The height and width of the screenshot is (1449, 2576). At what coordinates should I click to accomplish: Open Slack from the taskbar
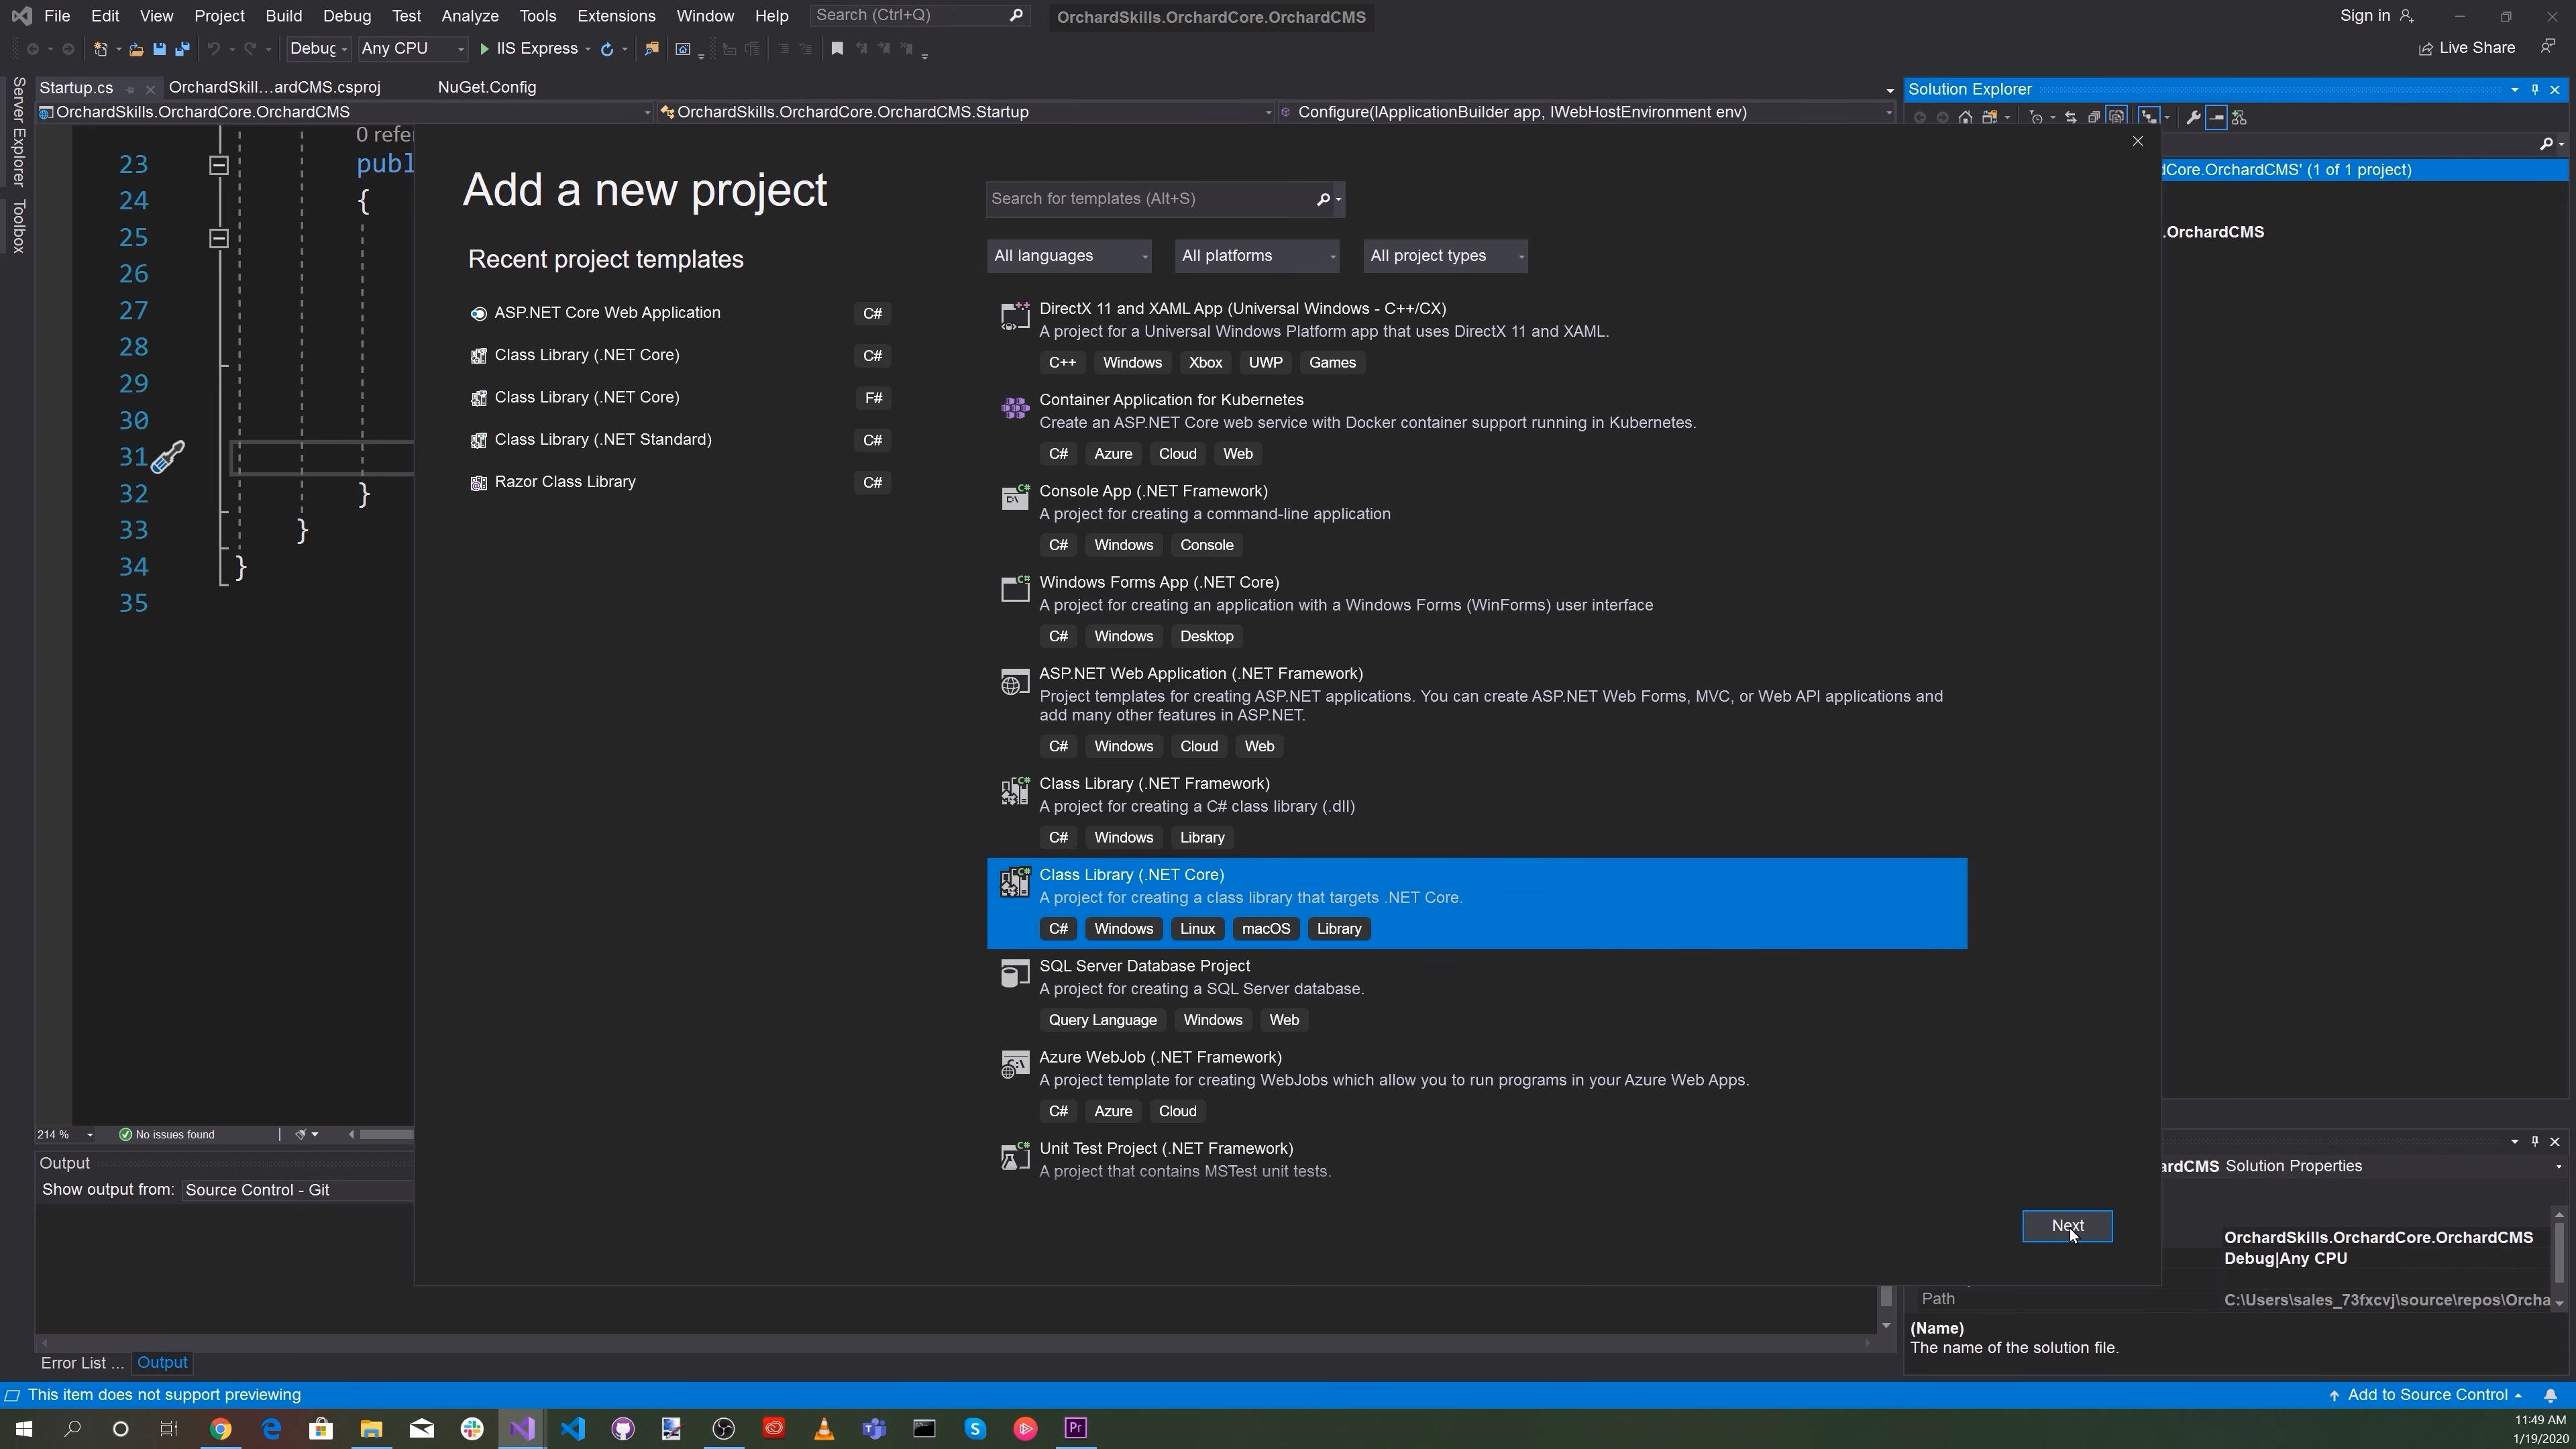coord(472,1428)
